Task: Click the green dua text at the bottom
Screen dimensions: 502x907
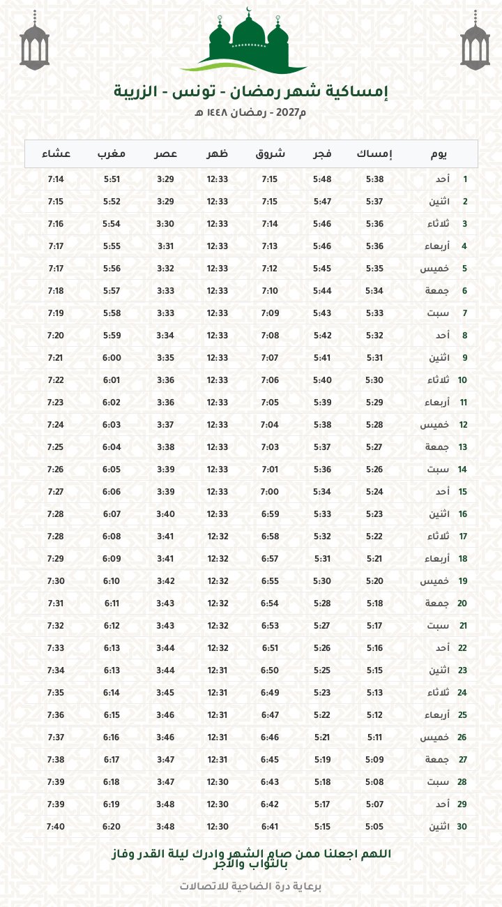Action: (251, 859)
